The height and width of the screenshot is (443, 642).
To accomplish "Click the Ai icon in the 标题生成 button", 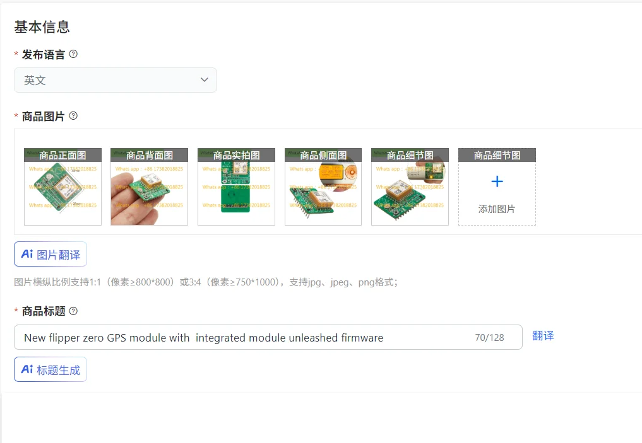I will 27,369.
